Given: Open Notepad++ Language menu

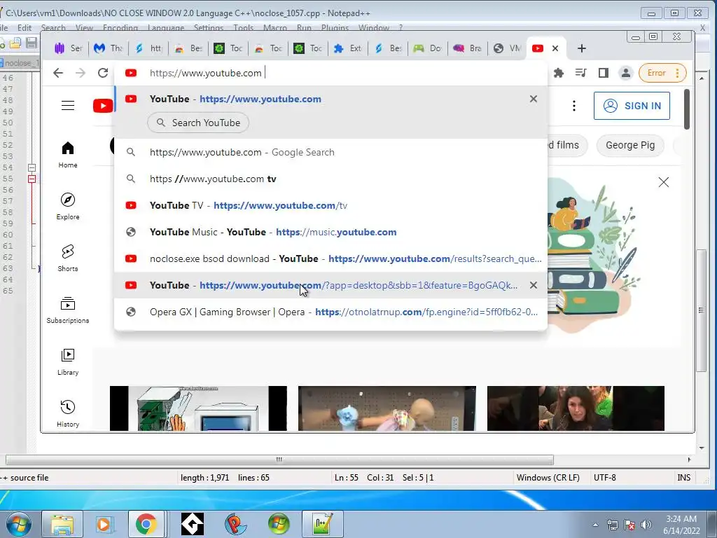Looking at the screenshot, I should pos(165,28).
